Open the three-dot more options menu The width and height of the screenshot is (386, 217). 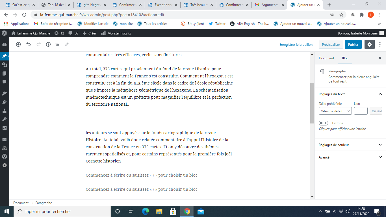pos(380,44)
